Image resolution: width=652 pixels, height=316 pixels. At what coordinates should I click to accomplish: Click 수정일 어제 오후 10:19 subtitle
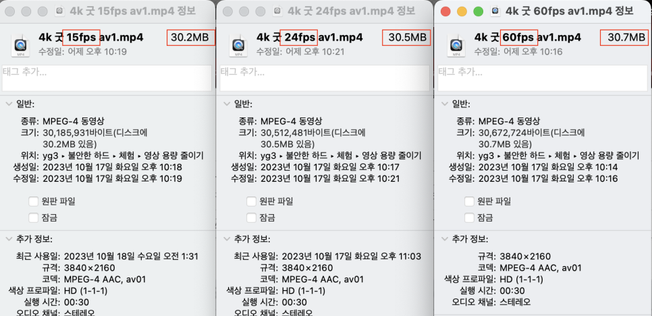(83, 51)
